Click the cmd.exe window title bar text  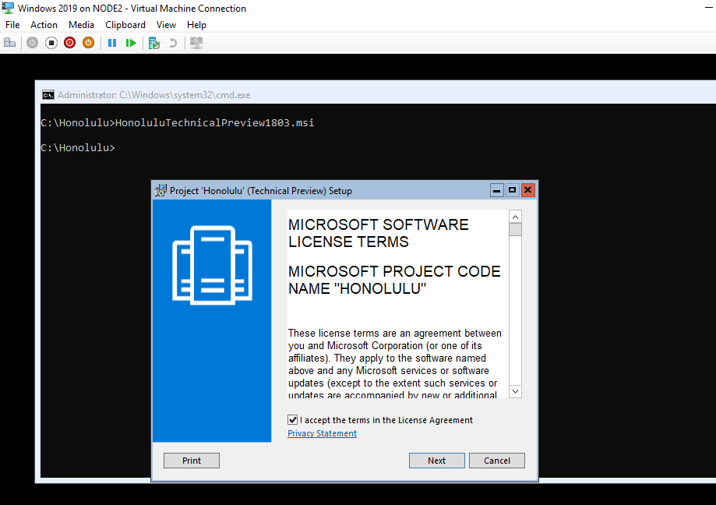coord(154,95)
